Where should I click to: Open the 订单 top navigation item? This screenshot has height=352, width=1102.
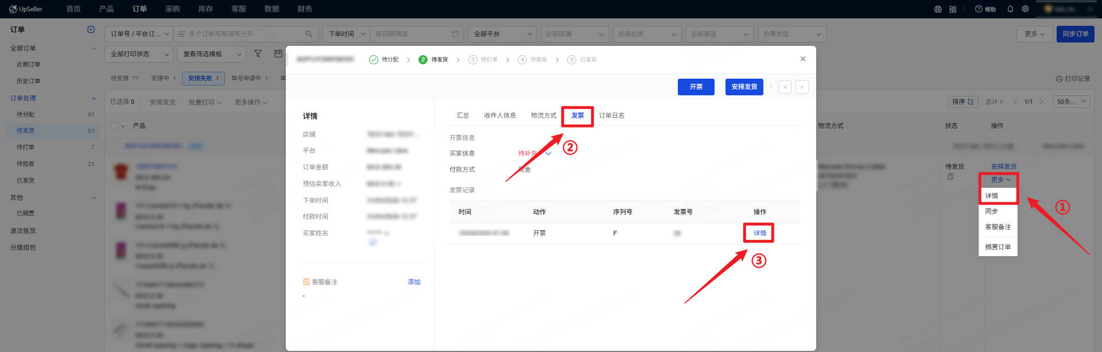(139, 9)
